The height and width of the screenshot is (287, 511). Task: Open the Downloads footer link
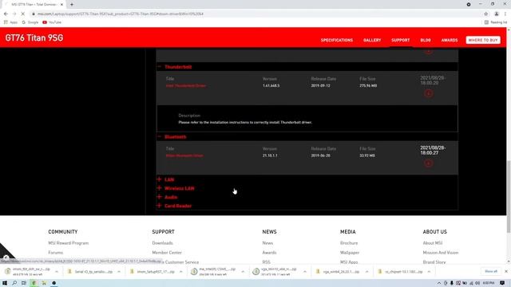click(162, 243)
